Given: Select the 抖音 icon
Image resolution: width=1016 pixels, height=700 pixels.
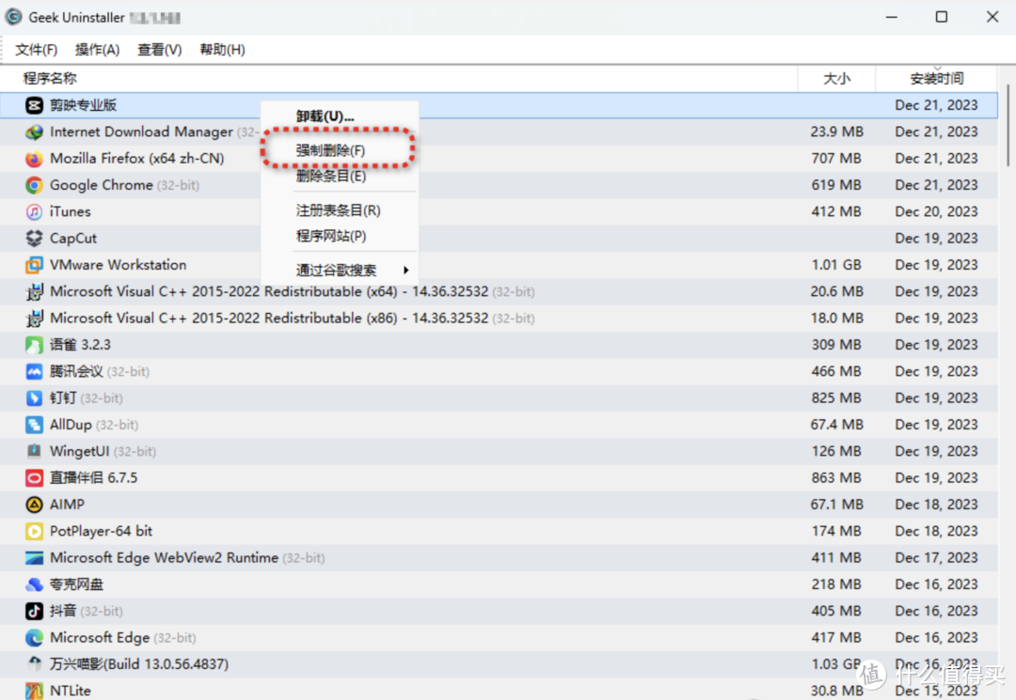Looking at the screenshot, I should pyautogui.click(x=35, y=611).
